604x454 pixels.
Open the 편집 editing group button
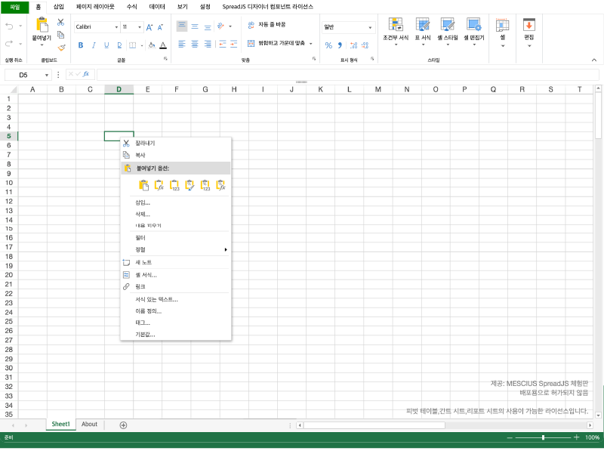[x=529, y=32]
